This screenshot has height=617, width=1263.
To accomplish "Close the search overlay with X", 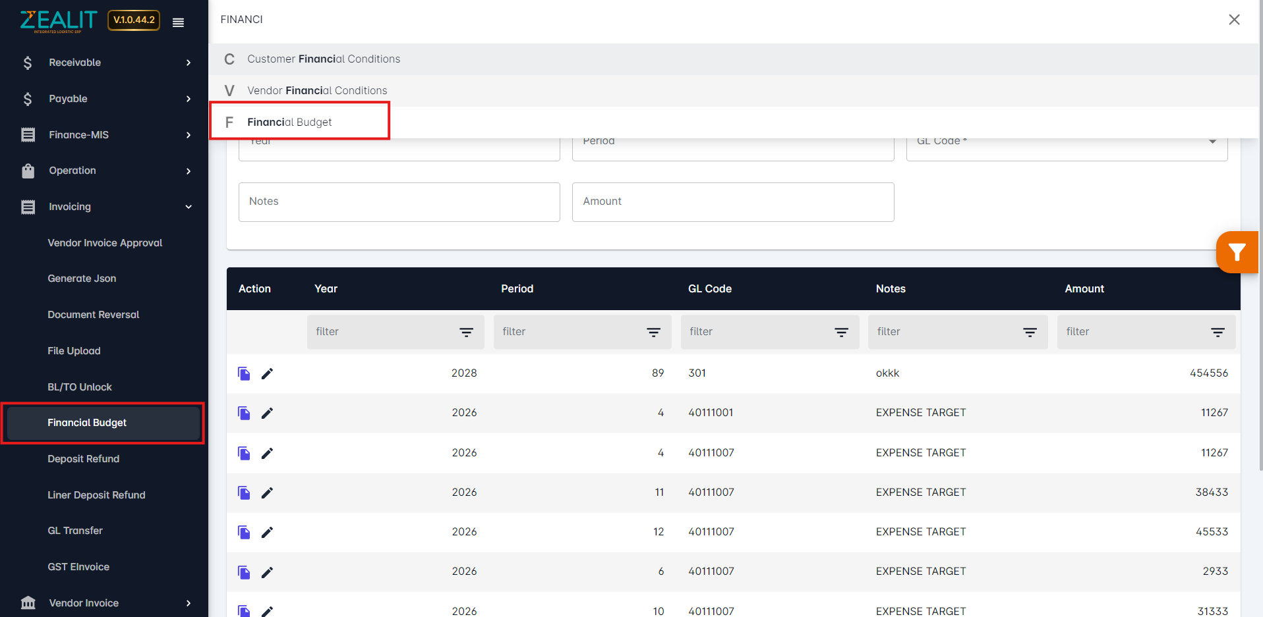I will (x=1234, y=20).
